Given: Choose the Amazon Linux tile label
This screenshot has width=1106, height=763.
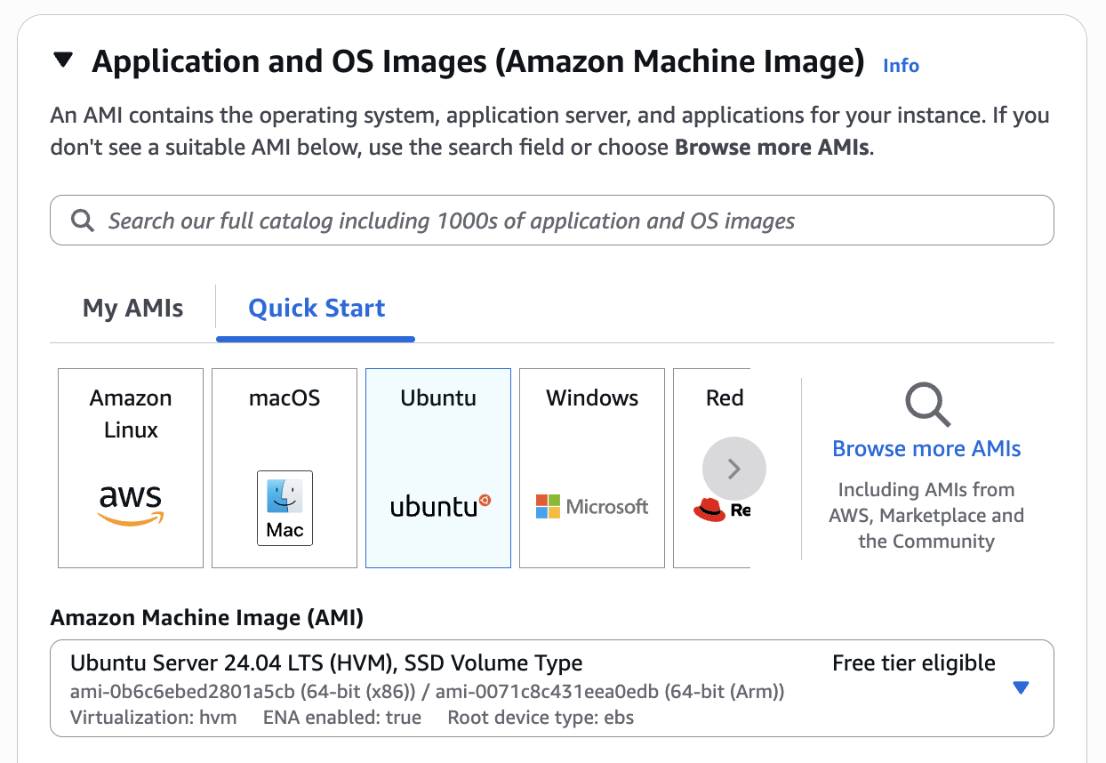Looking at the screenshot, I should (x=131, y=414).
